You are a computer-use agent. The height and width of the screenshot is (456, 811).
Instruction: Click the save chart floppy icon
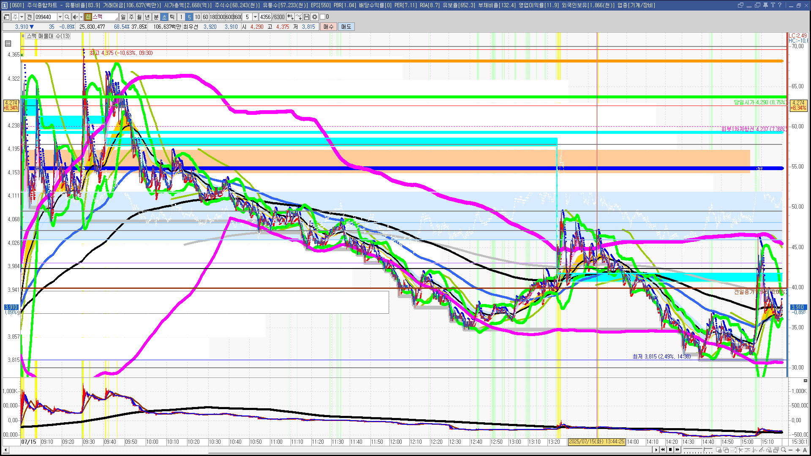pos(307,17)
